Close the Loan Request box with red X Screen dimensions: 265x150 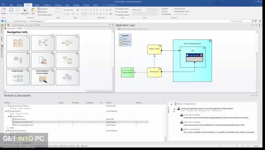[201, 55]
